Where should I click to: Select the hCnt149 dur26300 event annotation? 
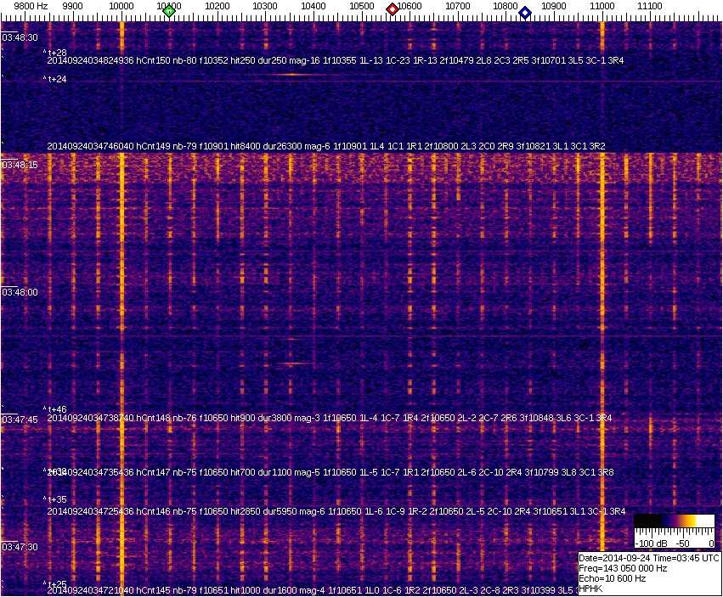326,146
